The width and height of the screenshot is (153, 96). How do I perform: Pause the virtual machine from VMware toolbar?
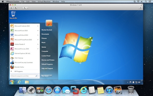(x=11, y=8)
